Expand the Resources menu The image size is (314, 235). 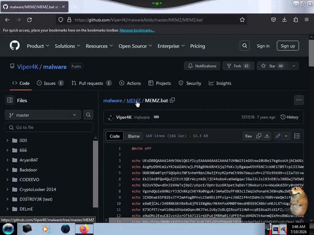pos(99,46)
